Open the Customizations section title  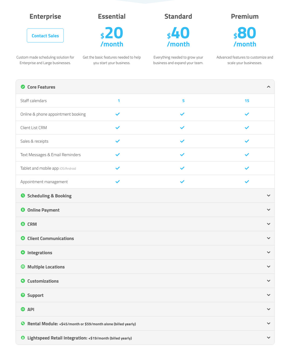click(x=43, y=281)
